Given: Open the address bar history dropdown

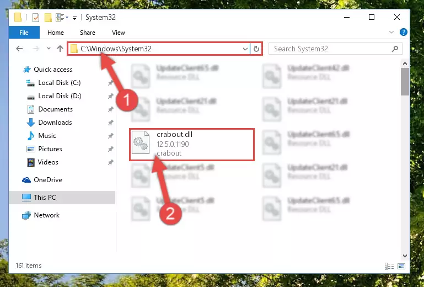Looking at the screenshot, I should (x=245, y=49).
